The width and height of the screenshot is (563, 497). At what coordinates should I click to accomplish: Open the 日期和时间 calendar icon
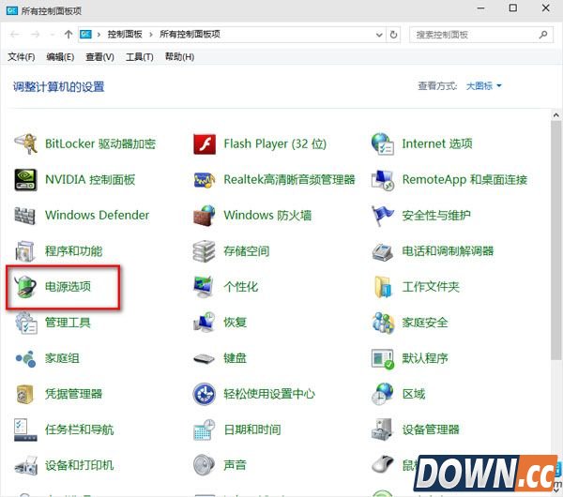click(x=205, y=429)
